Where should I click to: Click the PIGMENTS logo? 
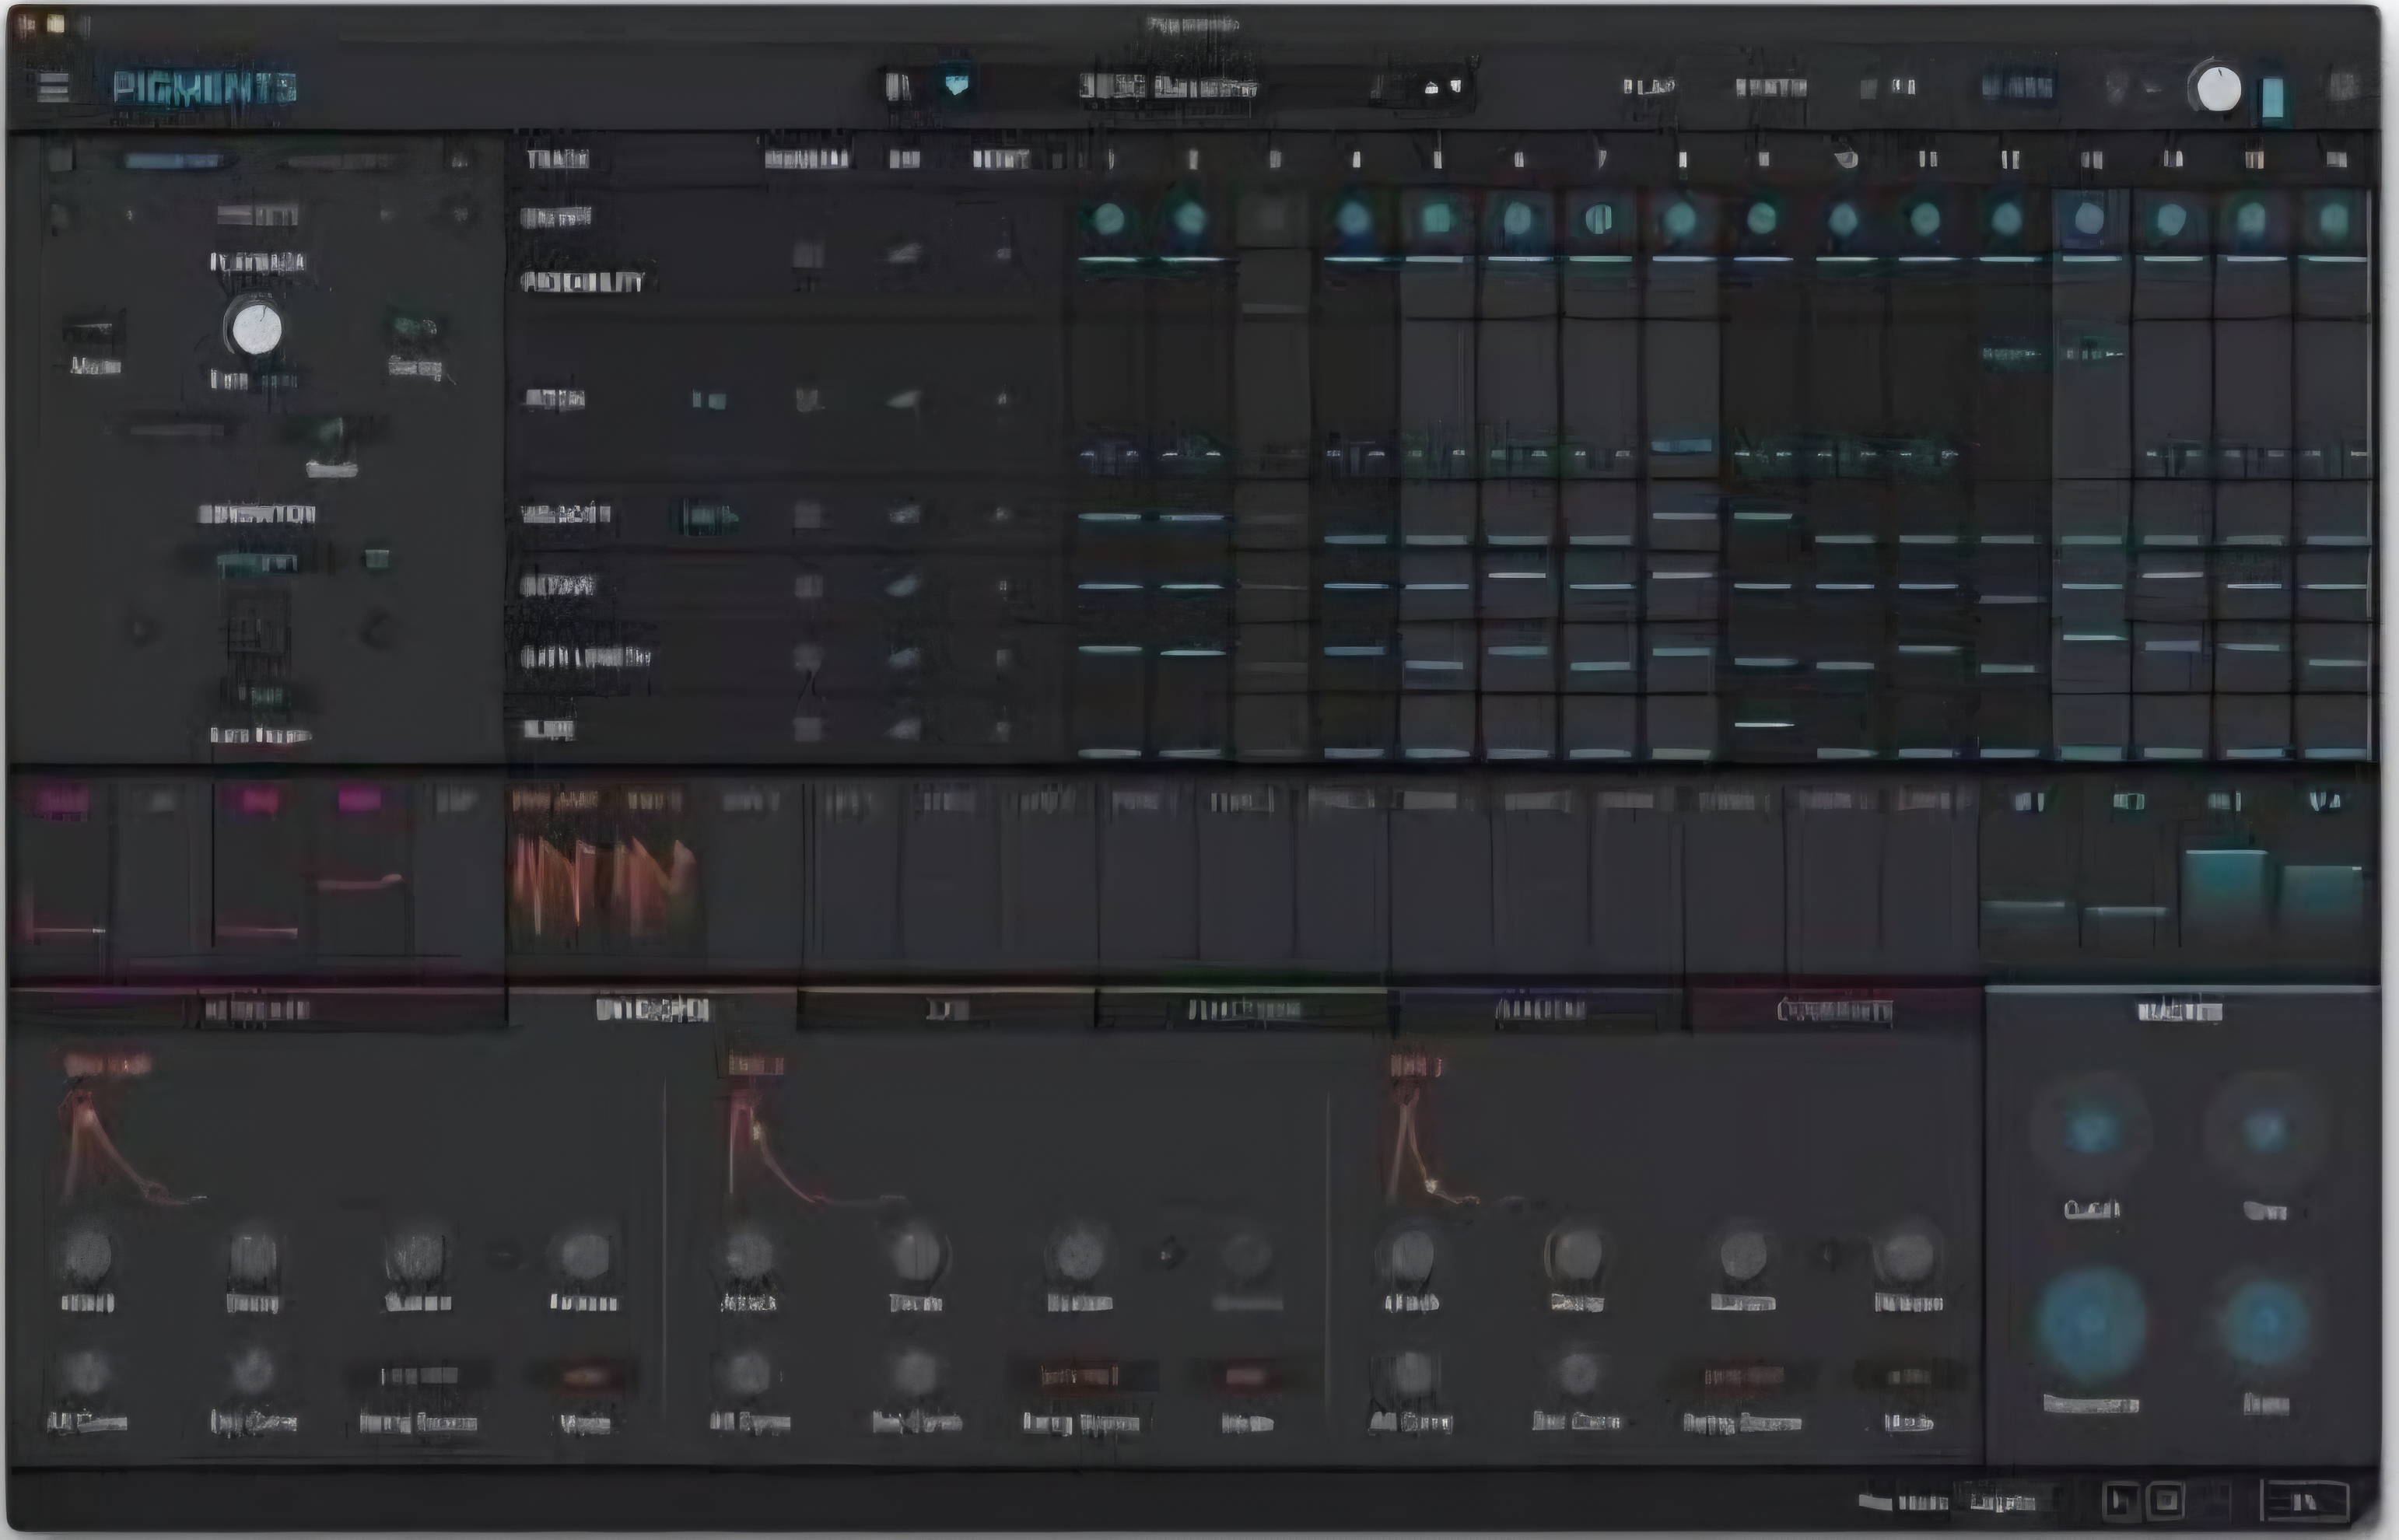[x=205, y=87]
